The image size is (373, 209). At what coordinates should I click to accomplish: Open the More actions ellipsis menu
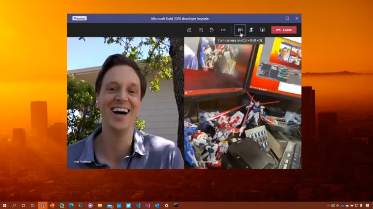click(x=223, y=30)
